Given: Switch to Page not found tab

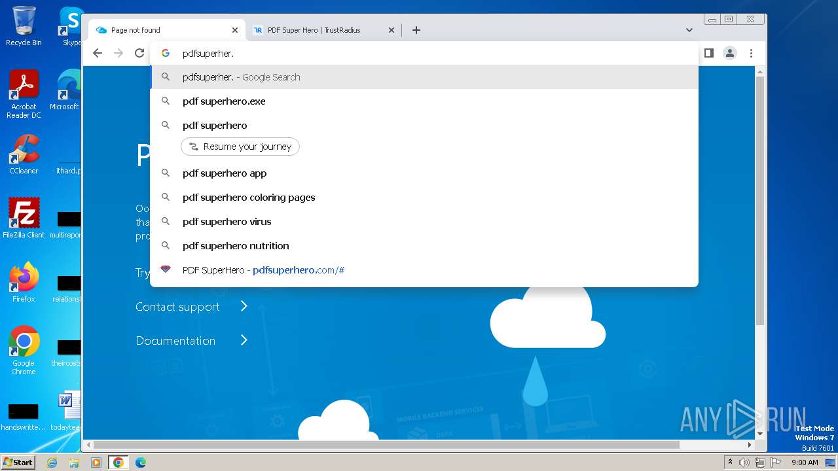Looking at the screenshot, I should coord(167,30).
